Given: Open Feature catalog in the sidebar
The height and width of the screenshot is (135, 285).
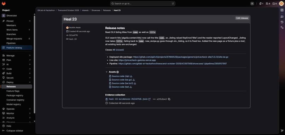Looking at the screenshot, I should tap(17, 48).
